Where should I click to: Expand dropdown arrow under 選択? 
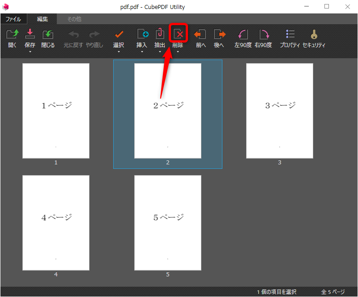pyautogui.click(x=119, y=52)
